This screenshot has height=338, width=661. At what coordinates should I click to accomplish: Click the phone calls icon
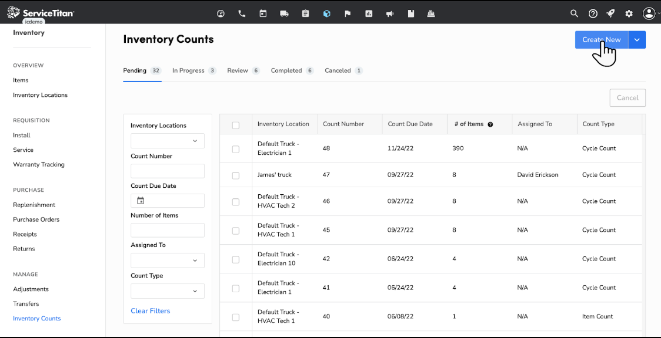coord(242,13)
